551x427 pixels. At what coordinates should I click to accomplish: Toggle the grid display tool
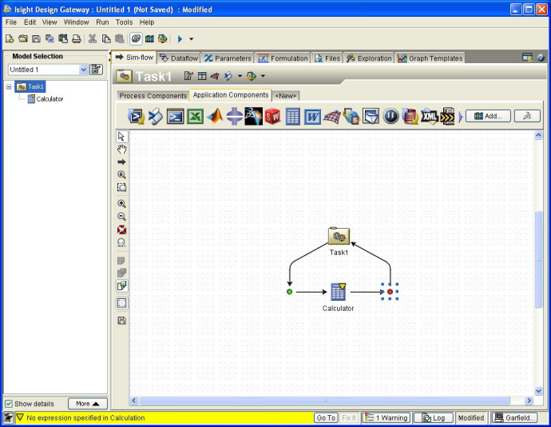pos(122,303)
